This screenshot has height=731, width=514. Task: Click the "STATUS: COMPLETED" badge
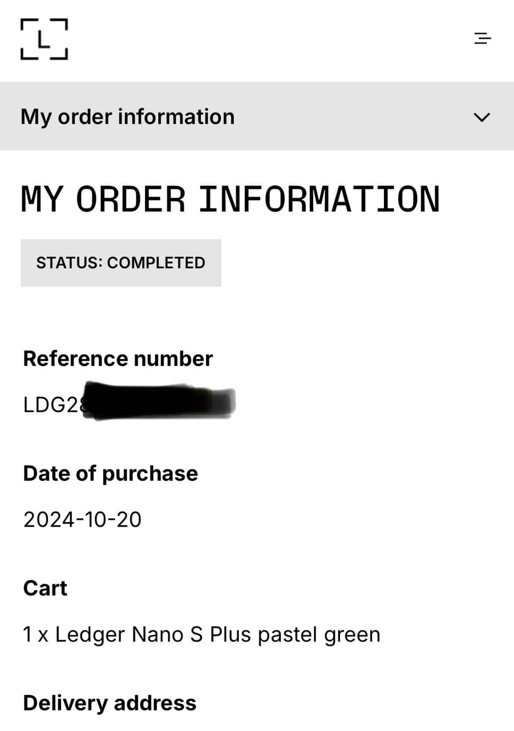click(x=120, y=263)
